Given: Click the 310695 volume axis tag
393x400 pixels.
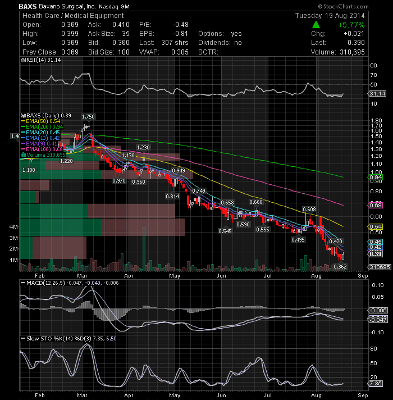Looking at the screenshot, I should point(379,267).
